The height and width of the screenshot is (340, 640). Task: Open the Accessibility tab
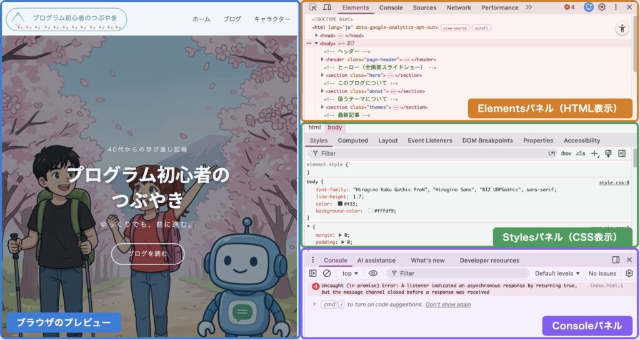pyautogui.click(x=582, y=141)
